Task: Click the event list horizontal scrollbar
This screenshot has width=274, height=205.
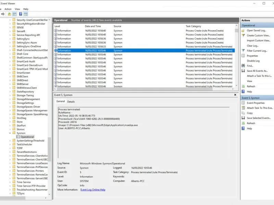Action: click(135, 89)
